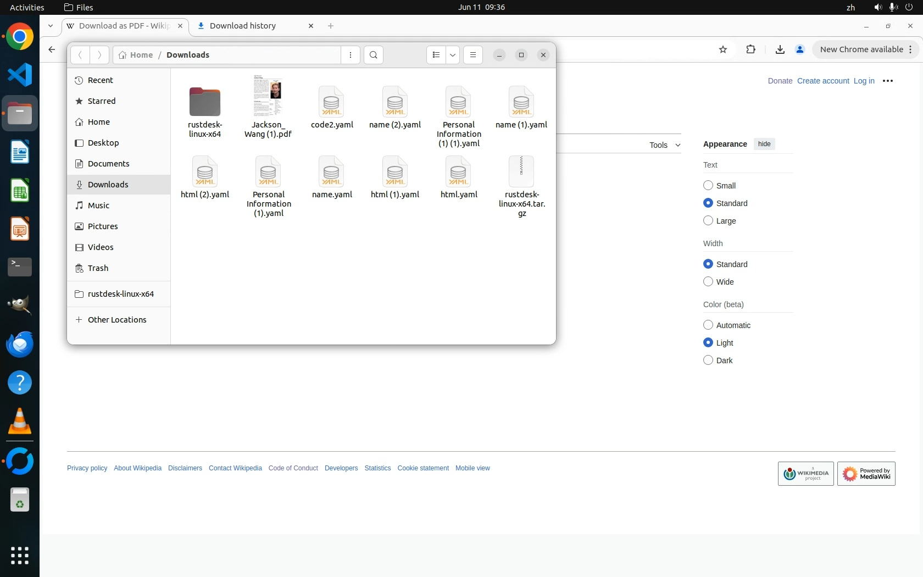Open the Files hamburger menu

pyautogui.click(x=472, y=55)
